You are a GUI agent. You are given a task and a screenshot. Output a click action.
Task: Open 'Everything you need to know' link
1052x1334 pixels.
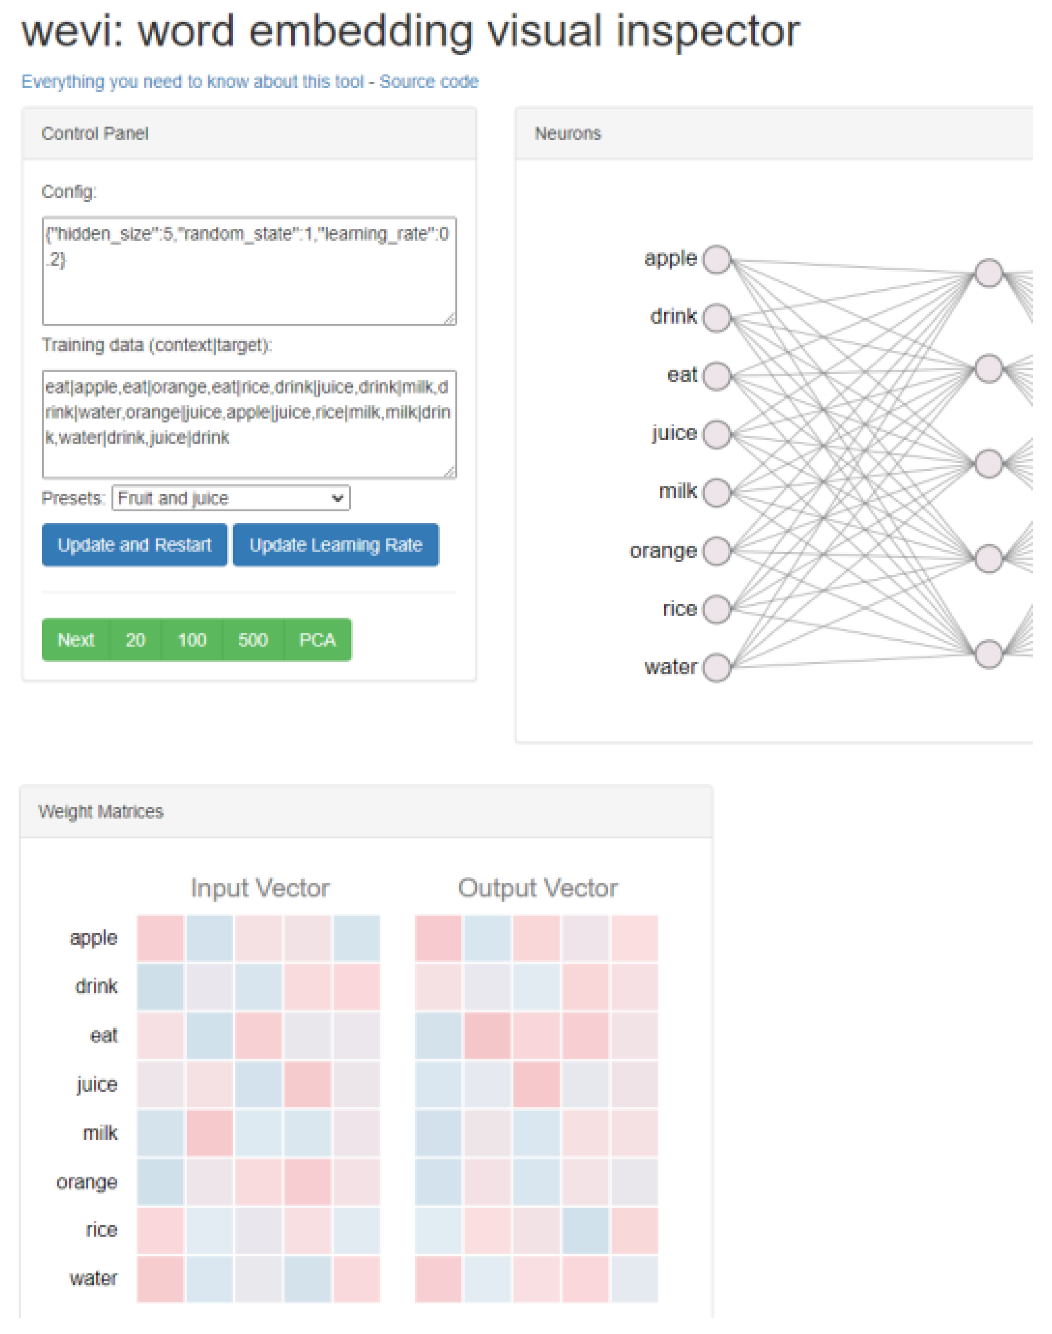tap(192, 81)
